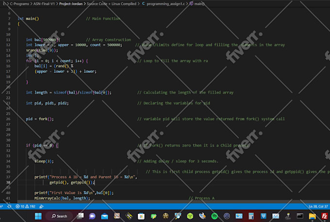The image size is (330, 222).
Task: Click the 'if (pid == 0) {' statement
Action: [x=42, y=145]
